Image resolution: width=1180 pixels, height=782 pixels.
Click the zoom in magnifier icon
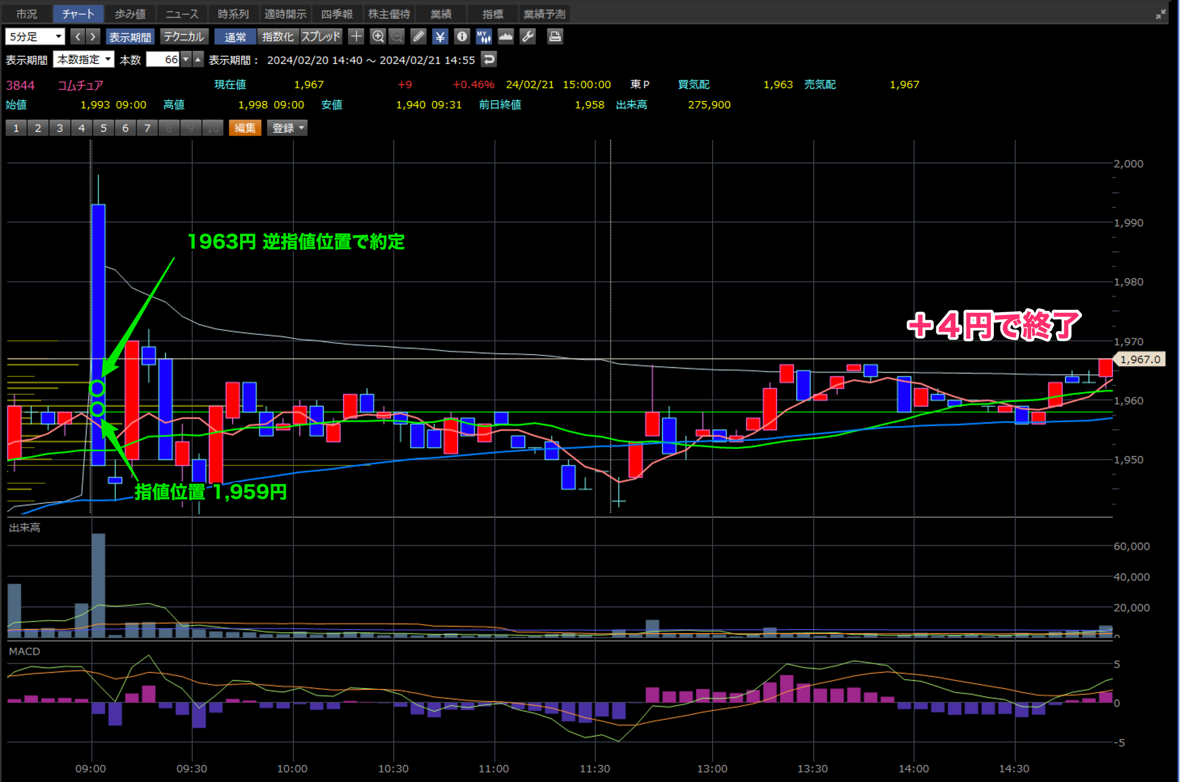click(x=378, y=36)
